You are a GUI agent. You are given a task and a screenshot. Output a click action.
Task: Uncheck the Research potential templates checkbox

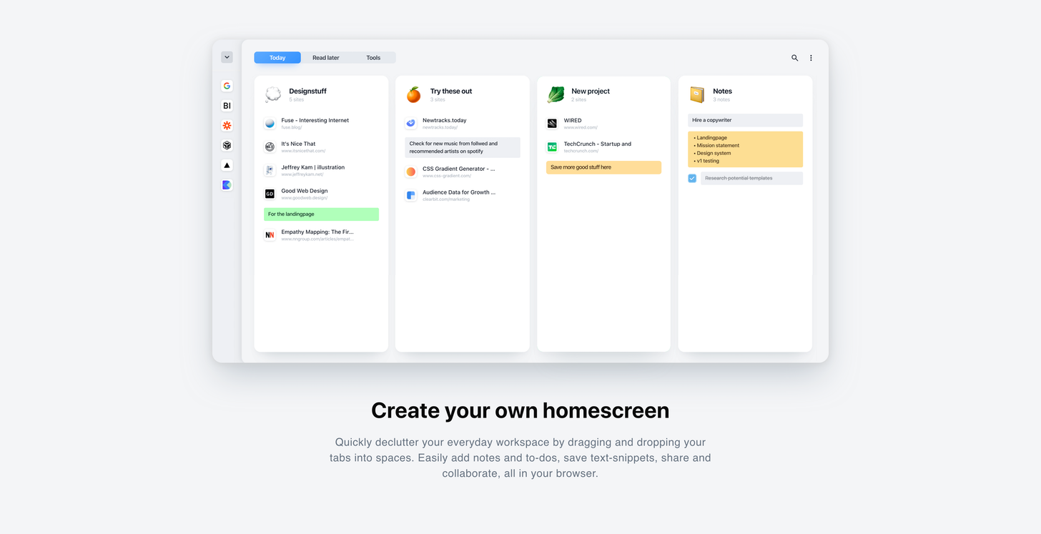692,178
